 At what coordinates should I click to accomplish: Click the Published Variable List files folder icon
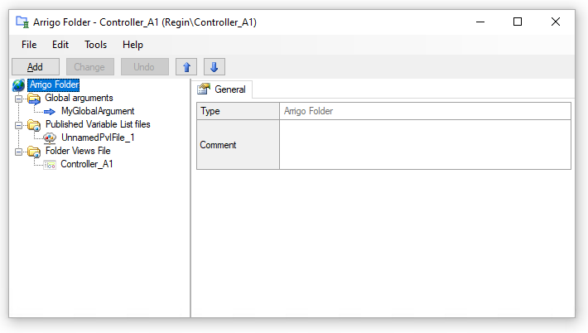[34, 124]
